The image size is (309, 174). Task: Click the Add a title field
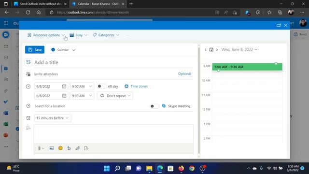click(113, 62)
